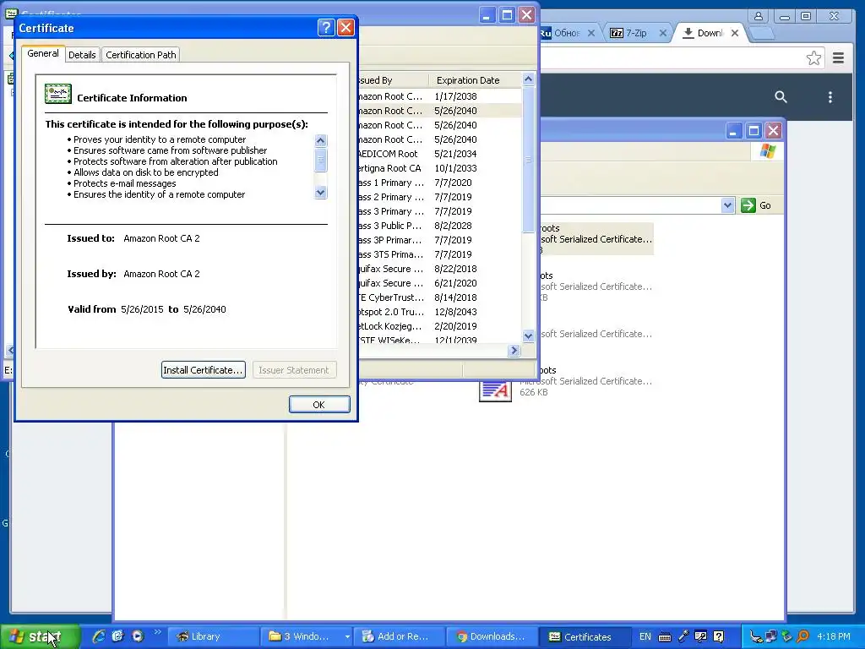Switch to the 7-Zip browser tab
The width and height of the screenshot is (865, 649).
pos(635,33)
